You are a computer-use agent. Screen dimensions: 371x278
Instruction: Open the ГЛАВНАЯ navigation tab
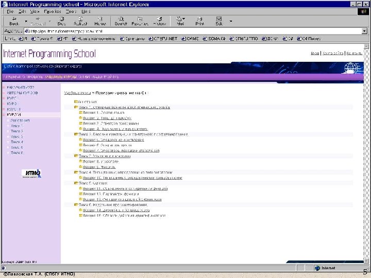[x=12, y=77]
